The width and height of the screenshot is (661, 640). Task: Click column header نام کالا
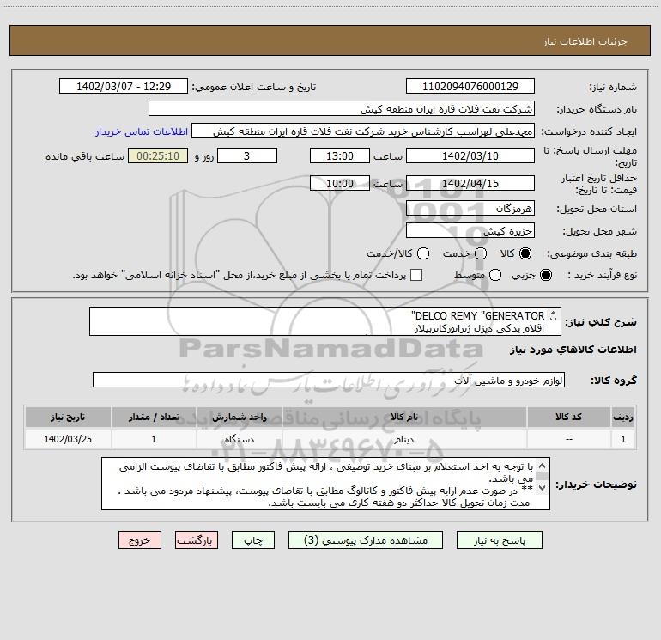point(404,417)
